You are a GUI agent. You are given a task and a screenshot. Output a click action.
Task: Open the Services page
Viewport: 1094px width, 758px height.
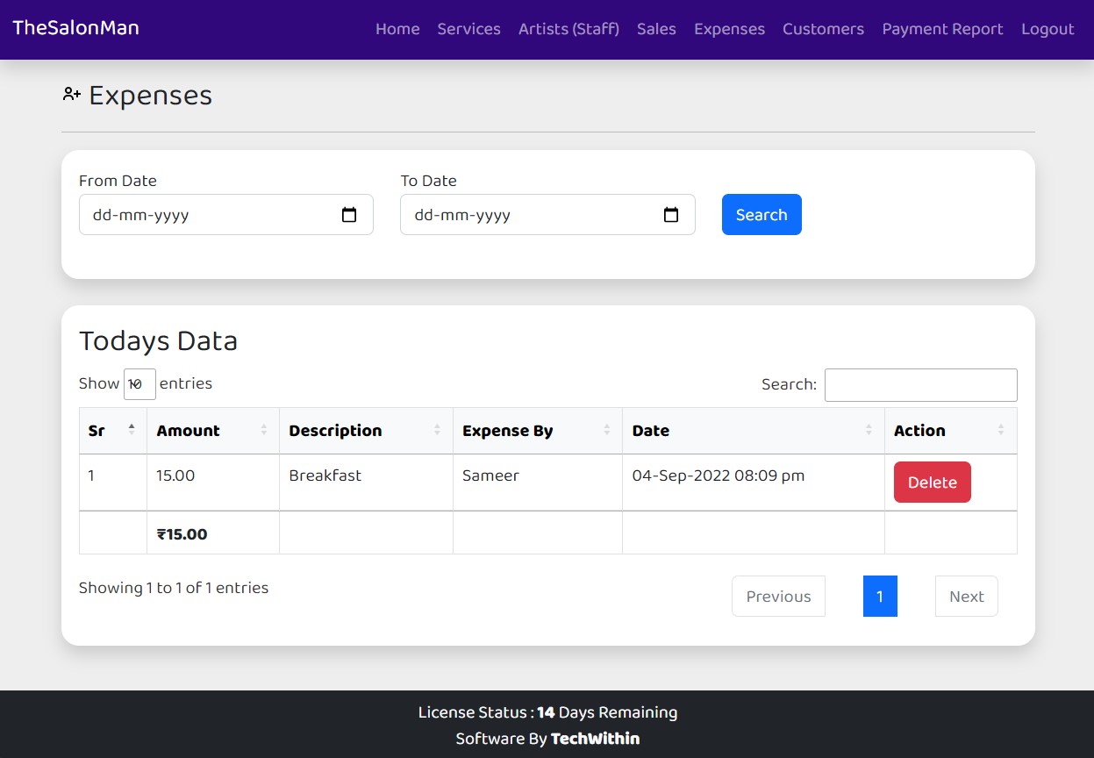pyautogui.click(x=468, y=29)
